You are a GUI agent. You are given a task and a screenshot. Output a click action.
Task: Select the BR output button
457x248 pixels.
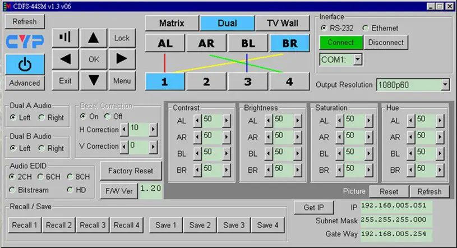290,43
